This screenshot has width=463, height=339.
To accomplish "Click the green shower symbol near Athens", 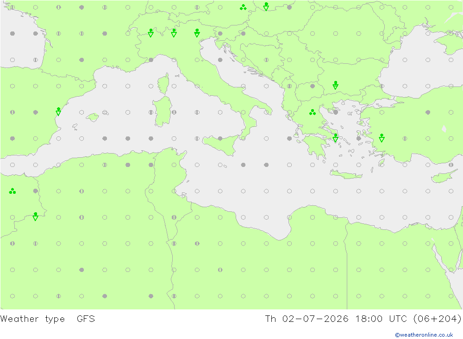I will click(335, 138).
